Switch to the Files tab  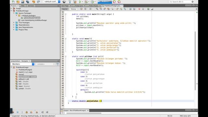pyautogui.click(x=23, y=6)
